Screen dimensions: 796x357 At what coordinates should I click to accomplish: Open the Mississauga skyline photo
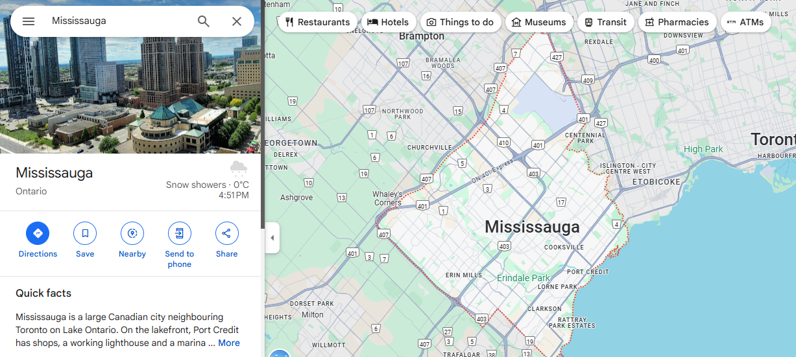130,94
